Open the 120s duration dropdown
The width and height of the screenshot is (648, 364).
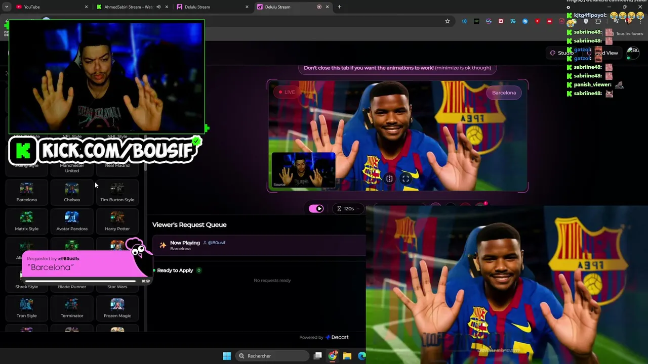(348, 208)
